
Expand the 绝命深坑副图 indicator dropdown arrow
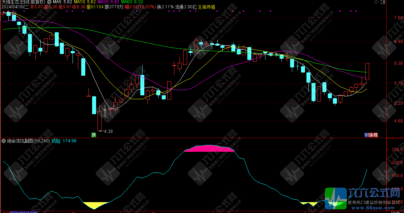[4, 141]
